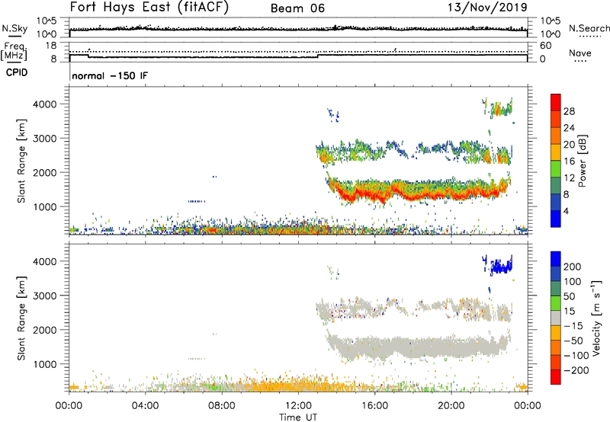610x422 pixels.
Task: Click the "18" frequency axis tick label
Action: point(51,46)
